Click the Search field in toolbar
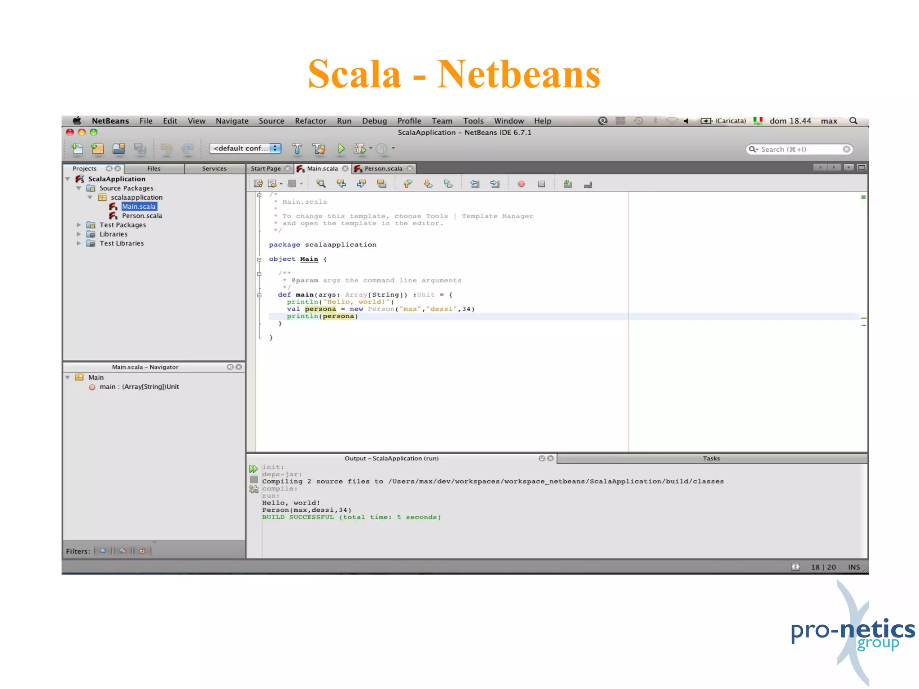 [x=799, y=149]
